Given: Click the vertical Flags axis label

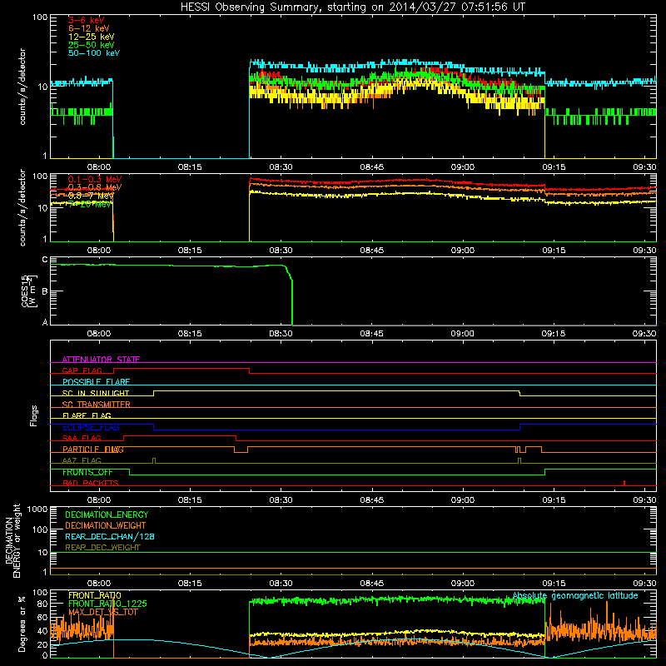Looking at the screenshot, I should 33,415.
